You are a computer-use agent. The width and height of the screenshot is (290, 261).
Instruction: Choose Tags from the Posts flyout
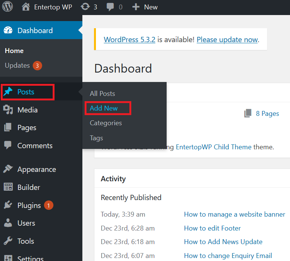coord(96,138)
